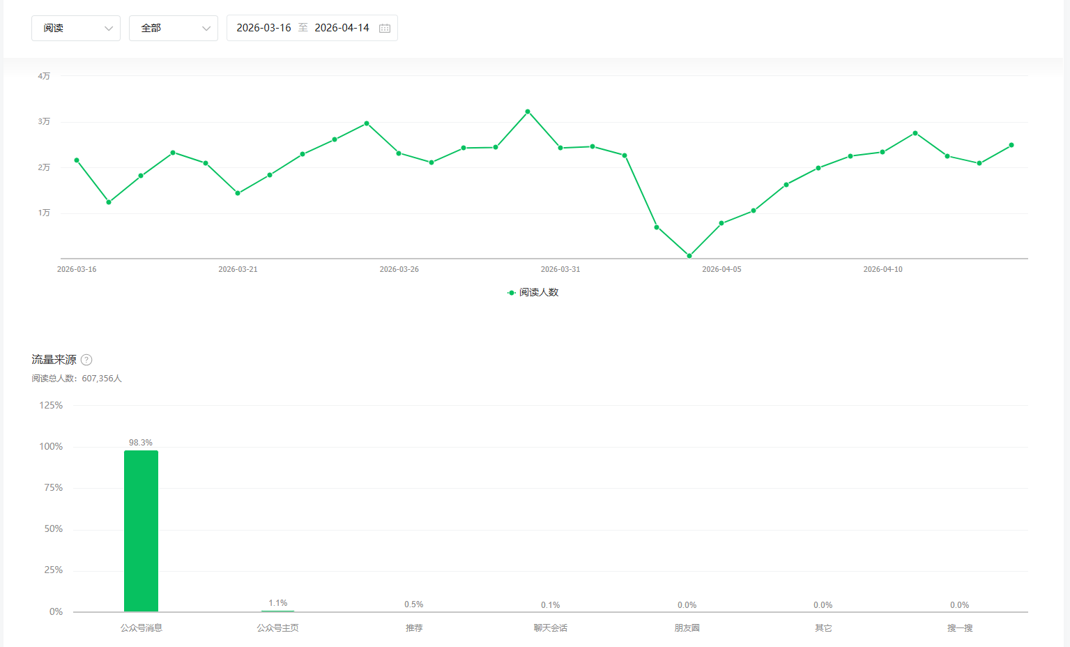Open the calendar icon in date range
This screenshot has width=1070, height=647.
click(x=384, y=29)
